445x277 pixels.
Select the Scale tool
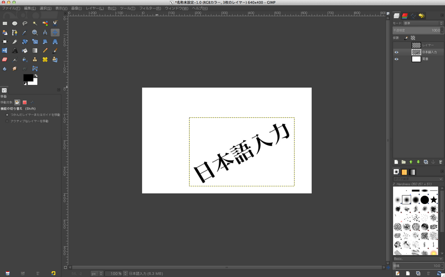click(x=35, y=42)
